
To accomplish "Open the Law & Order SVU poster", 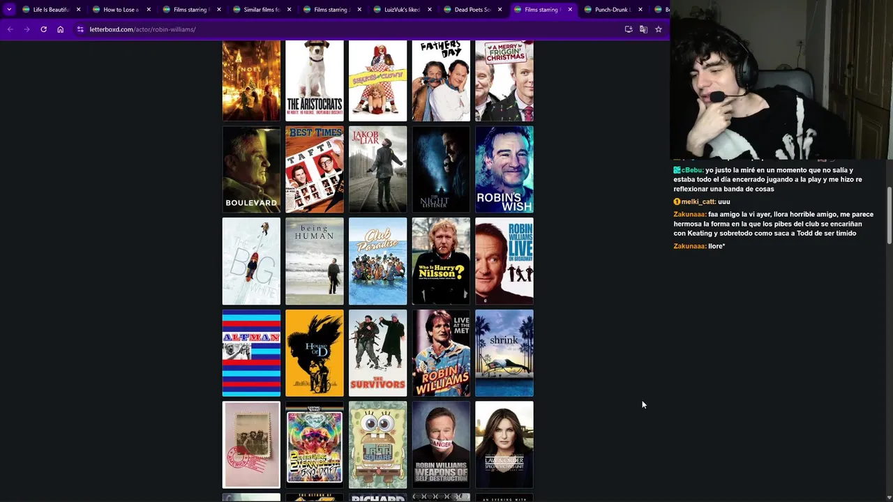I will (x=504, y=445).
